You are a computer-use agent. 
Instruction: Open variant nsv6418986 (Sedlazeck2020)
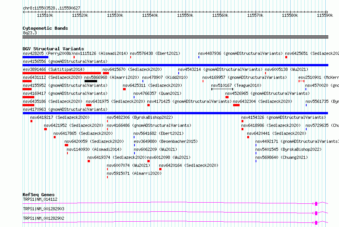pyautogui.click(x=271, y=125)
